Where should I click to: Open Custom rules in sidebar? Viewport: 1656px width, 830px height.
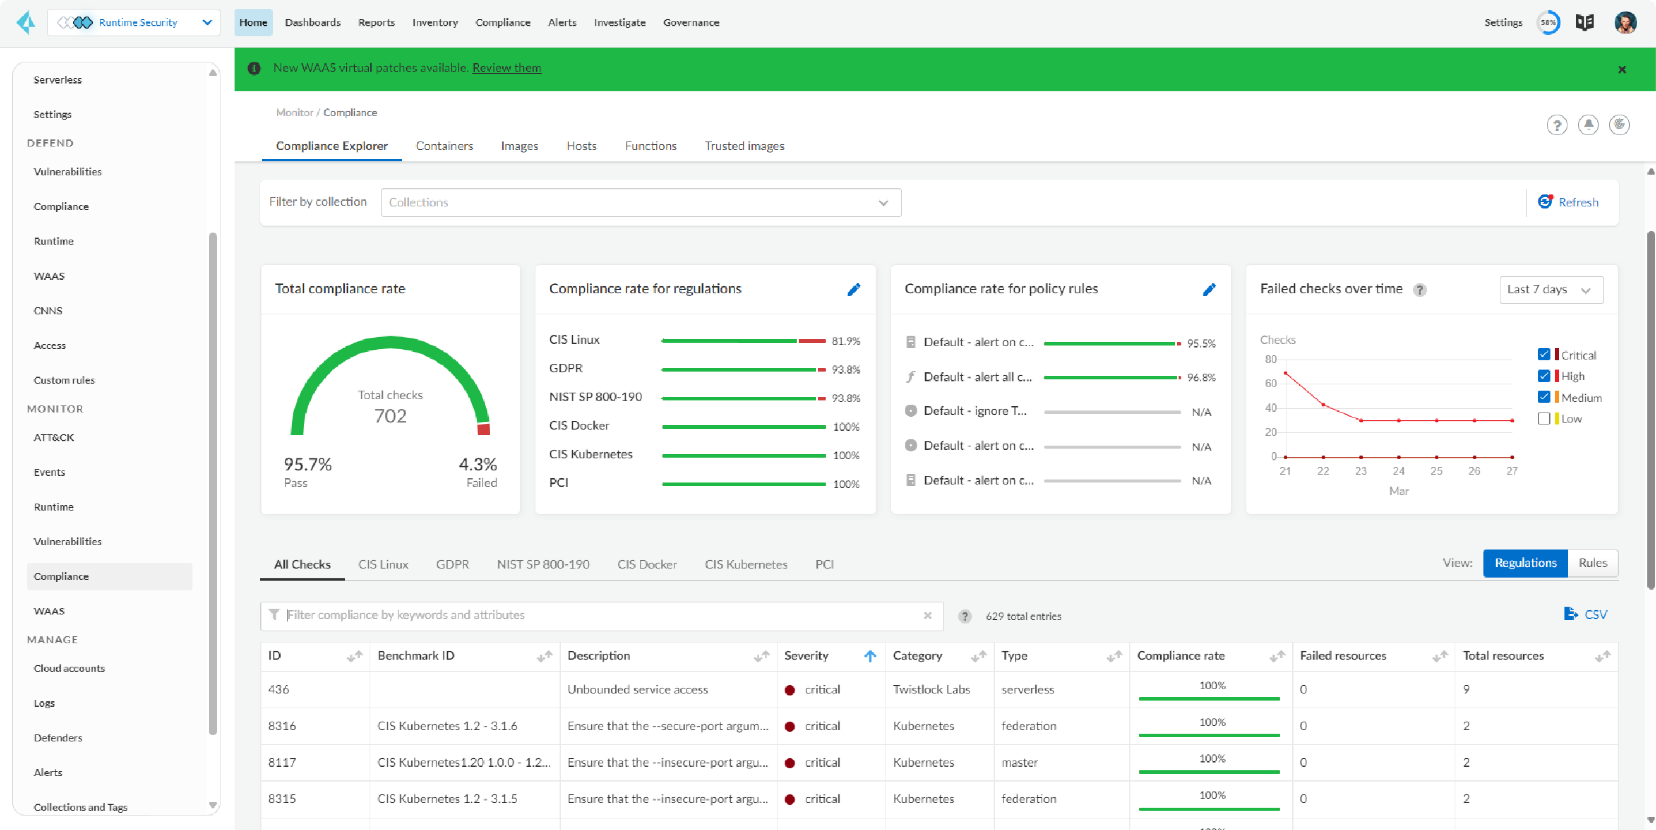coord(63,380)
